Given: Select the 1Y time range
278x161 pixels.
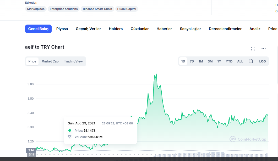Looking at the screenshot, I should (x=219, y=61).
